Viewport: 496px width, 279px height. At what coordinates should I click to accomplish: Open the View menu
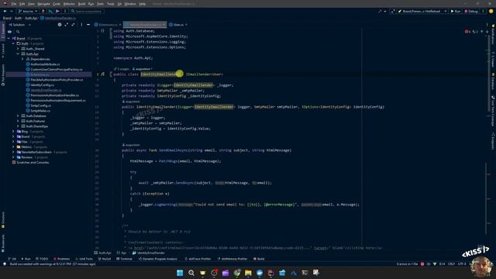[31, 4]
